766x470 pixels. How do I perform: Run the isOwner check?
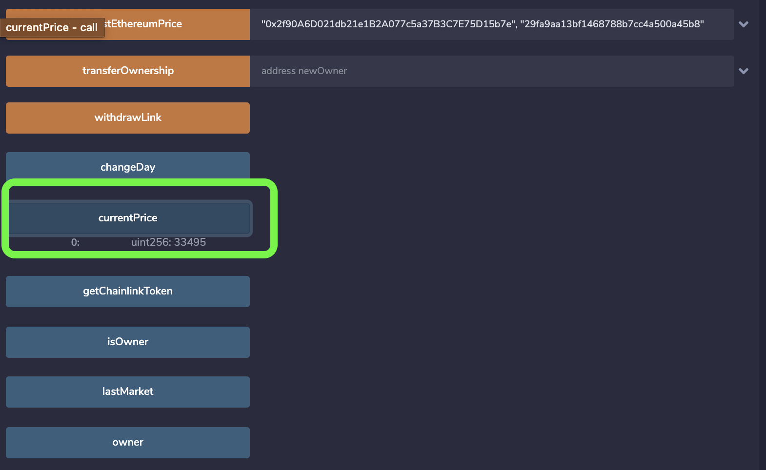[128, 342]
